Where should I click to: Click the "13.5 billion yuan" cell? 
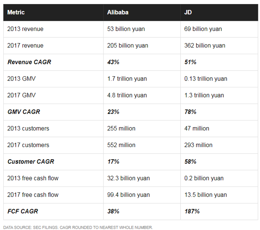point(206,195)
